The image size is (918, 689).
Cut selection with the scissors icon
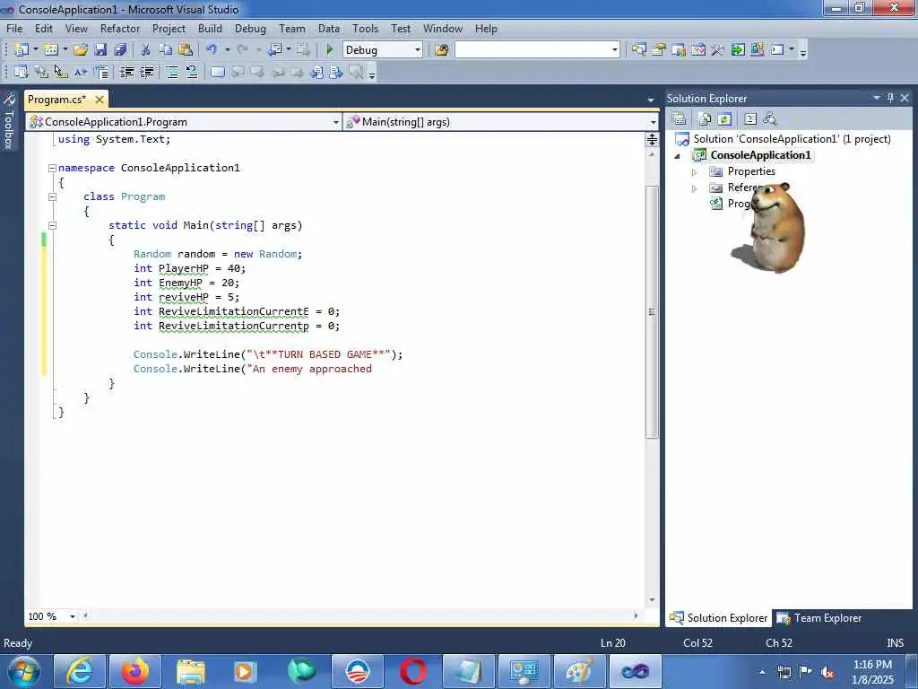146,50
